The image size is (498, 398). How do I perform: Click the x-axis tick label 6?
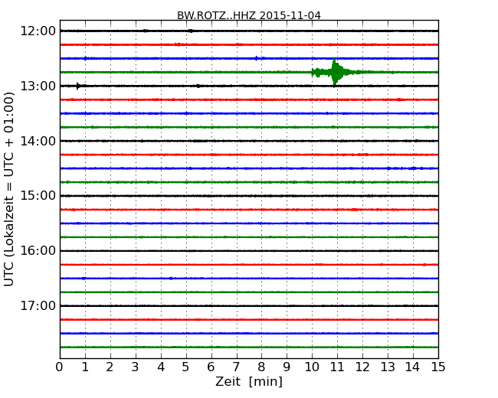pos(211,367)
